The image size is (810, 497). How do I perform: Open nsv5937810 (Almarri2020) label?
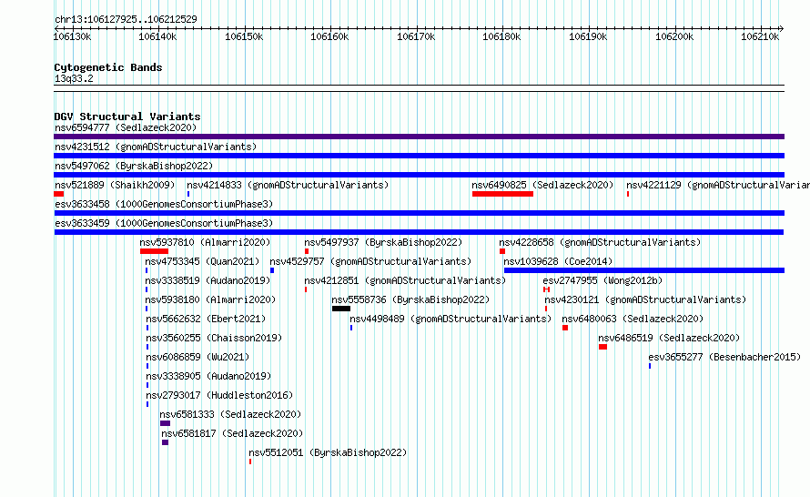[205, 242]
